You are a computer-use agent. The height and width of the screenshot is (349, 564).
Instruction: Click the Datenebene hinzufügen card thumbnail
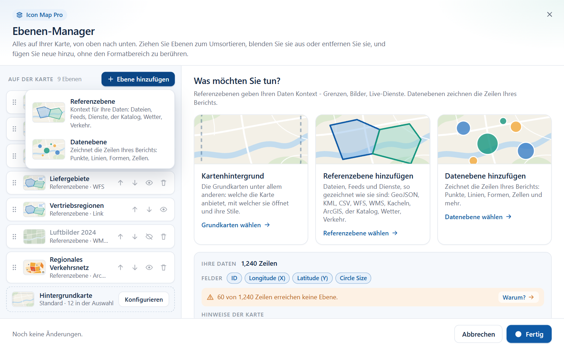click(495, 139)
